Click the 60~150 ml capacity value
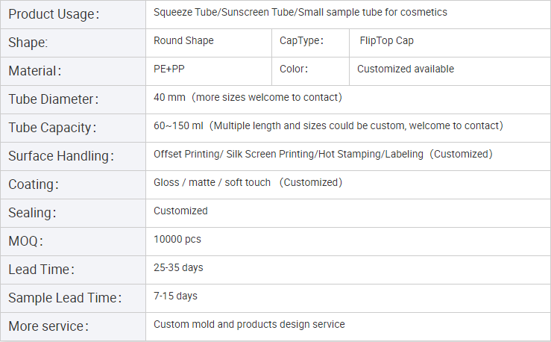Image resolution: width=551 pixels, height=342 pixels. [x=328, y=125]
